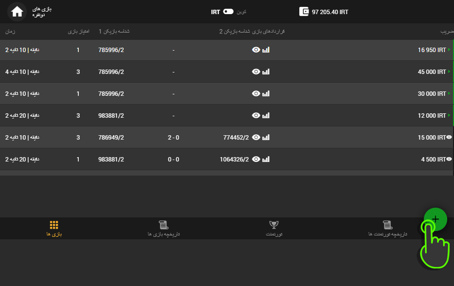
Task: View bar chart for 4 500 IRT game
Action: [x=266, y=160]
